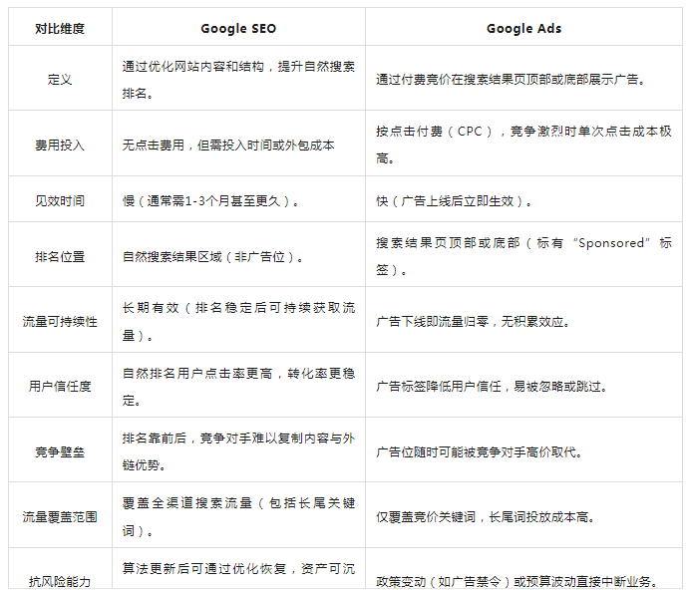Click the cell starting '覆盖全渠道搜索流量'
Viewport: 686px width, 590px height.
tap(238, 515)
